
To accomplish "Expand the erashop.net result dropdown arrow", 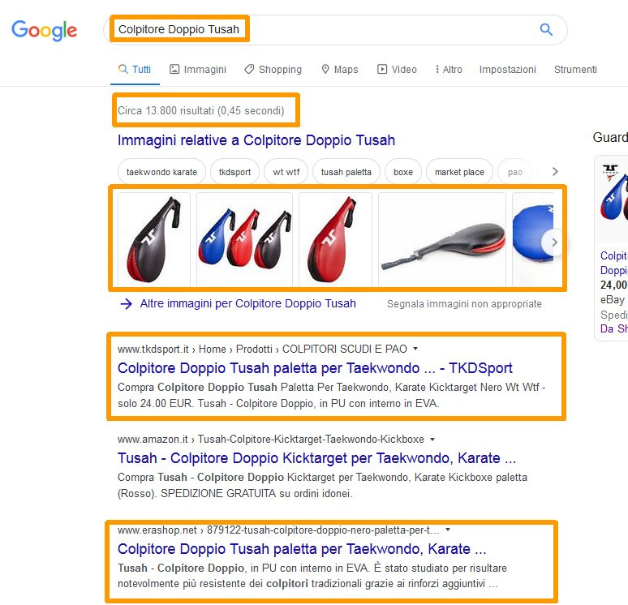I will [x=448, y=530].
